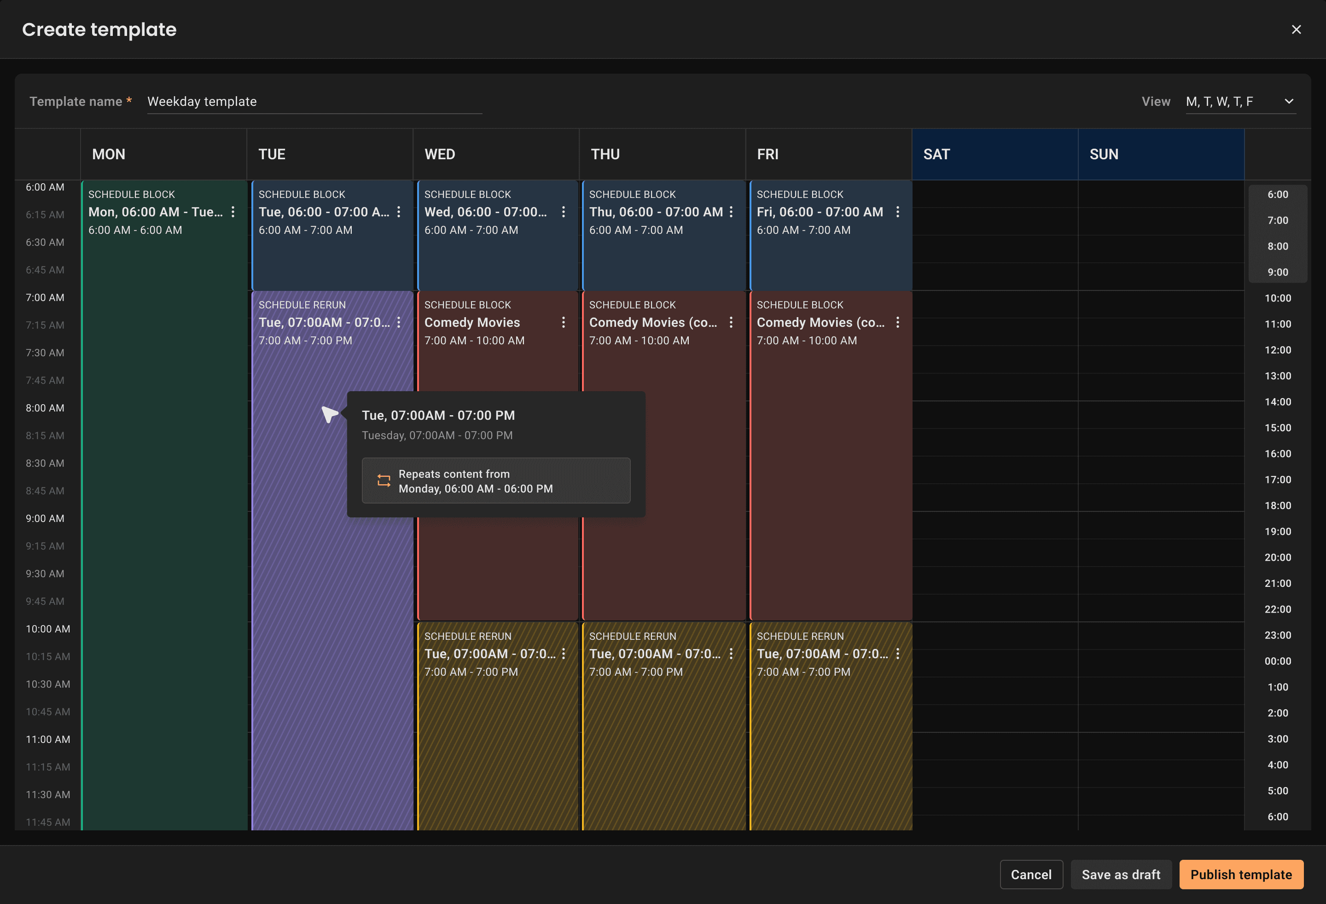Open kebab menu on Fri 06:00 block
This screenshot has height=904, width=1326.
pos(897,212)
